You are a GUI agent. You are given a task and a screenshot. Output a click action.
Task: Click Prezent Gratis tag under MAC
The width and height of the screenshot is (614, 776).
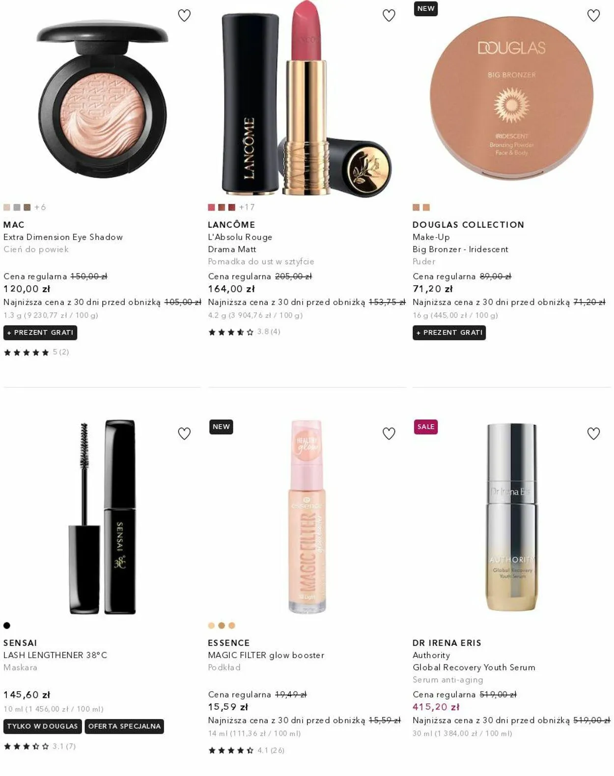pyautogui.click(x=40, y=333)
